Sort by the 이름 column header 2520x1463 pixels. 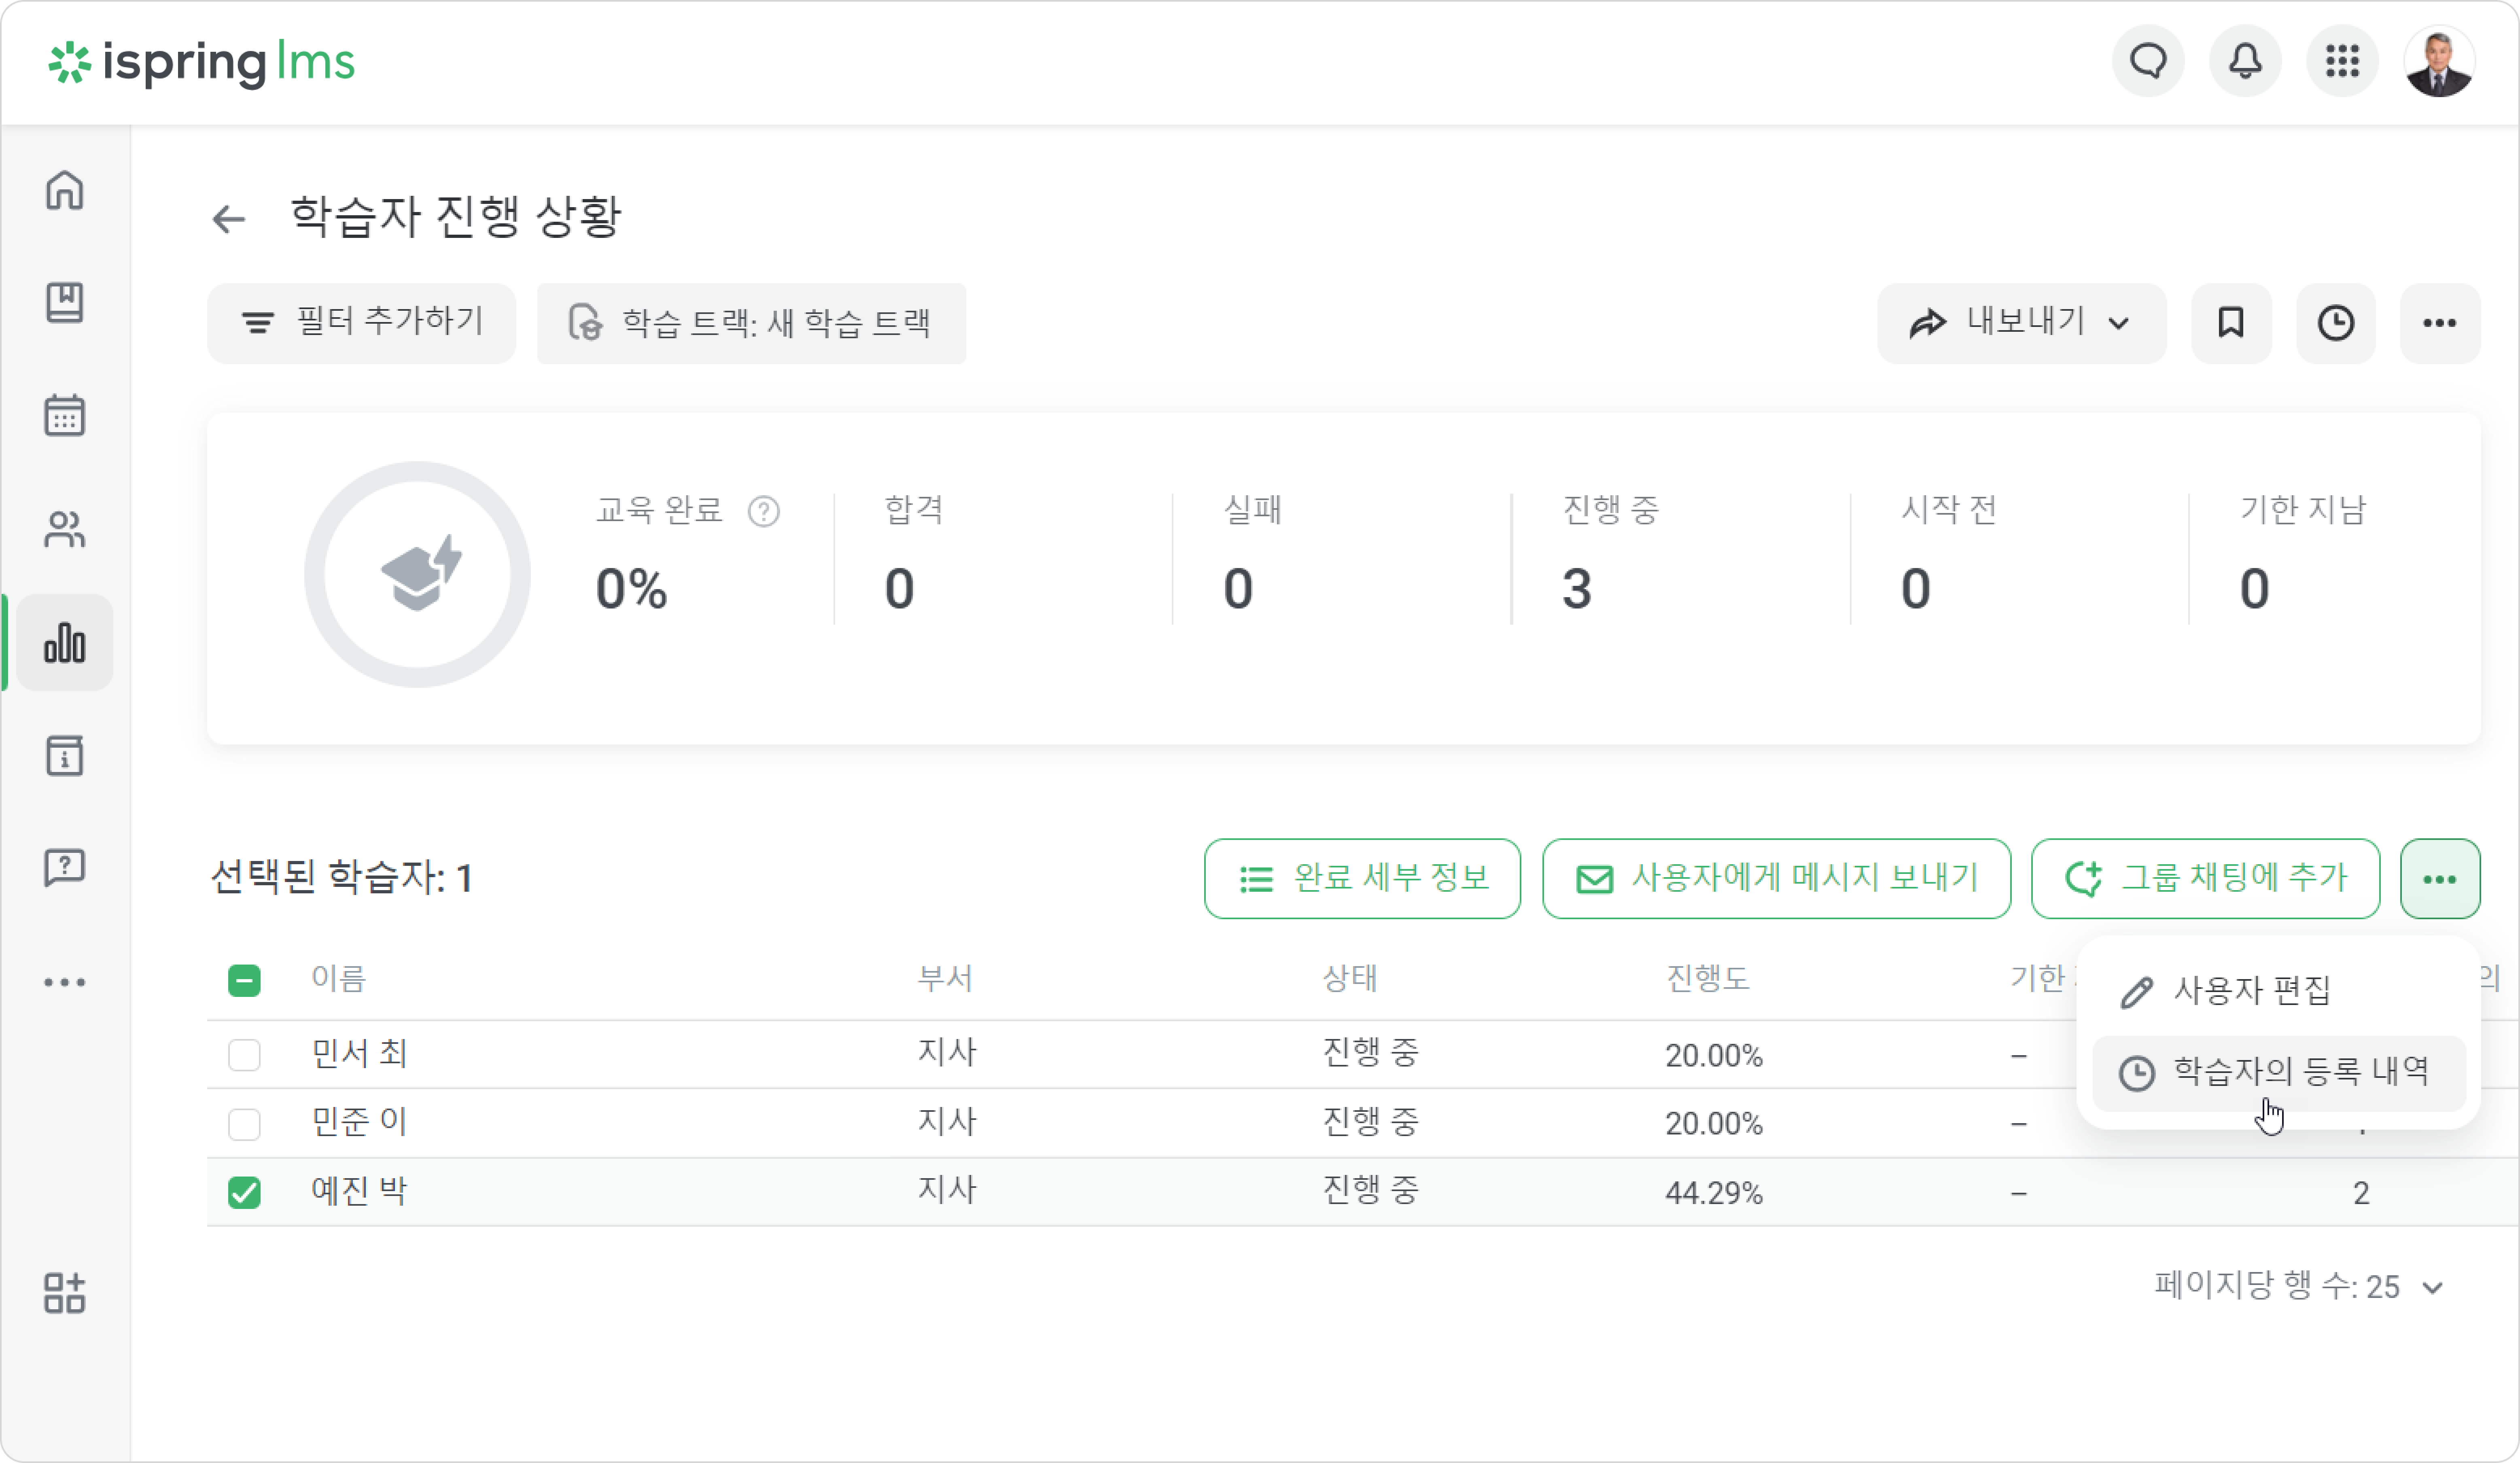[x=339, y=978]
